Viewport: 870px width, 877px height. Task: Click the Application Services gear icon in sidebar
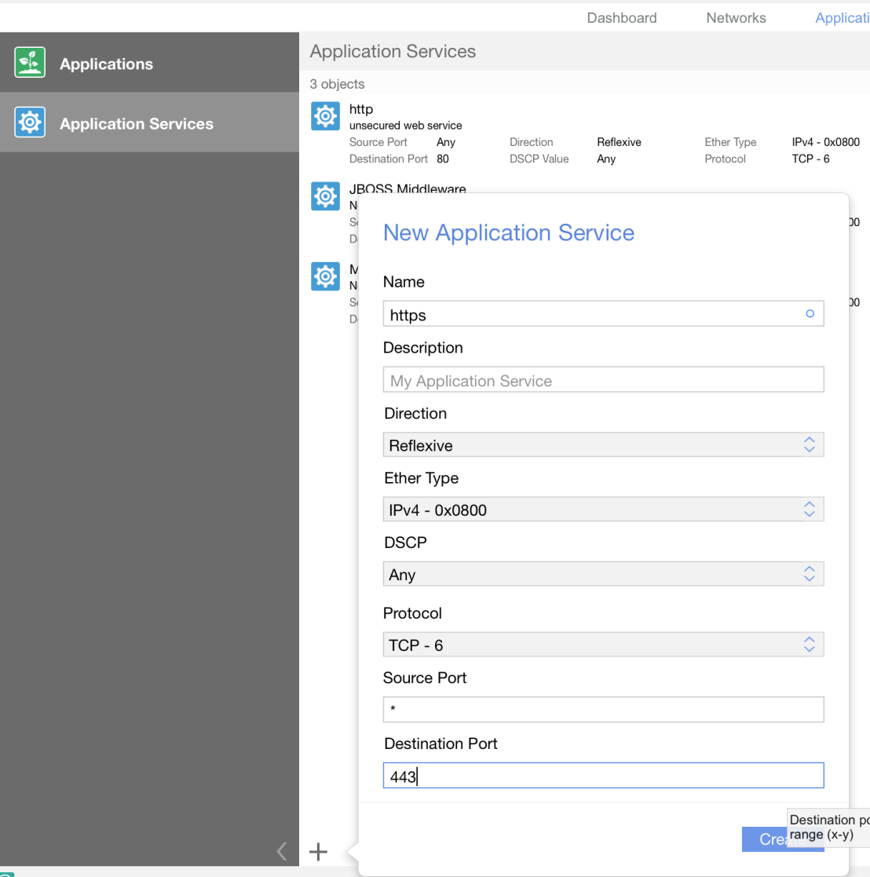30,123
